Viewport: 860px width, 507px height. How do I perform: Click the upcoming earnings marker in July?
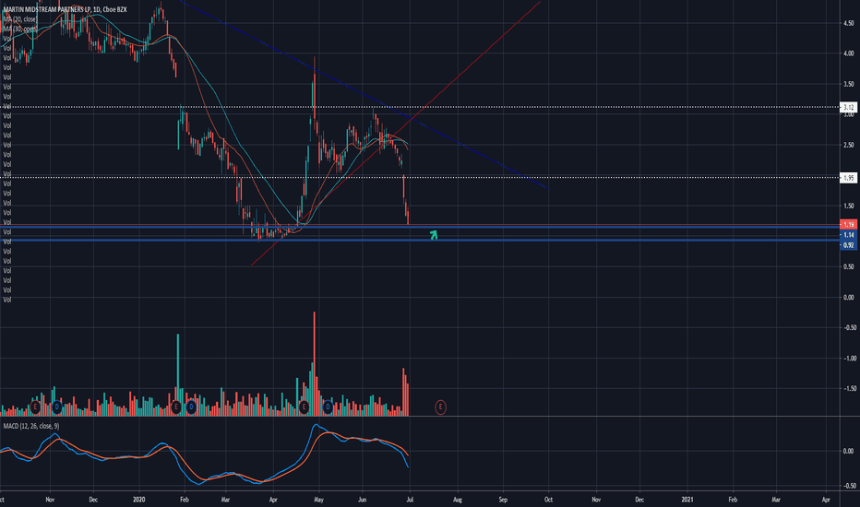point(440,407)
